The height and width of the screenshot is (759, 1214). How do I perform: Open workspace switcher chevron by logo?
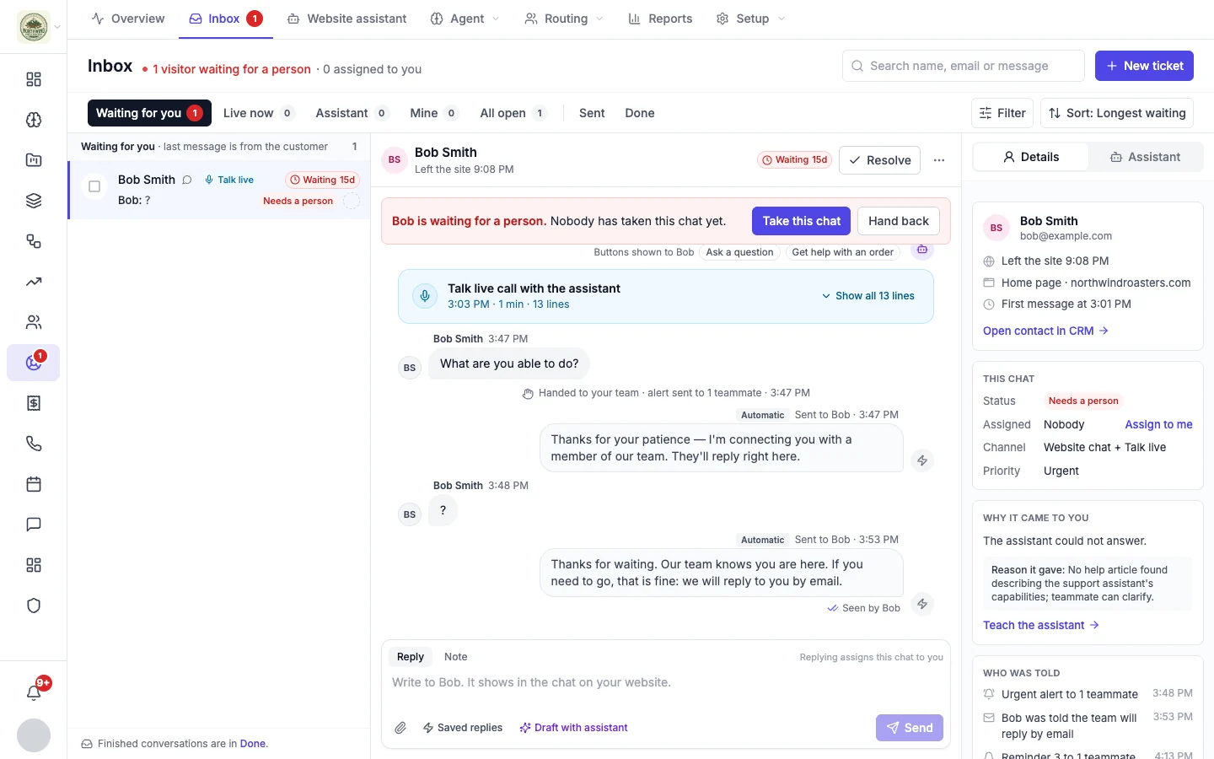57,27
